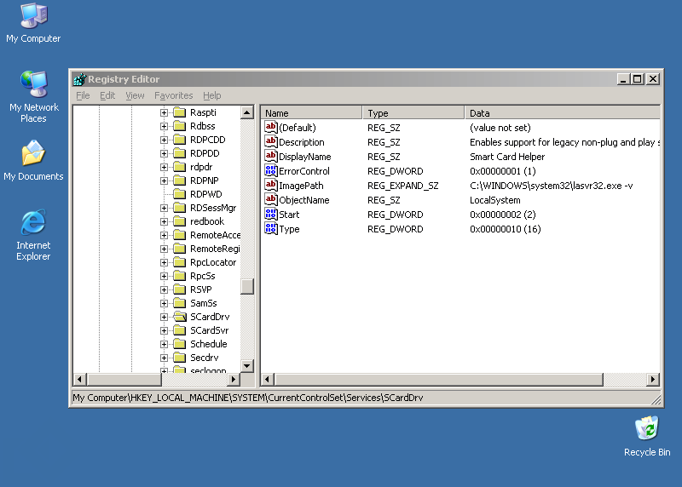682x487 pixels.
Task: Sort values by Data column header
Action: point(563,113)
